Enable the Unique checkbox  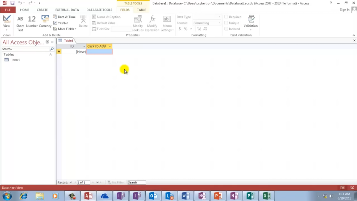pos(226,23)
